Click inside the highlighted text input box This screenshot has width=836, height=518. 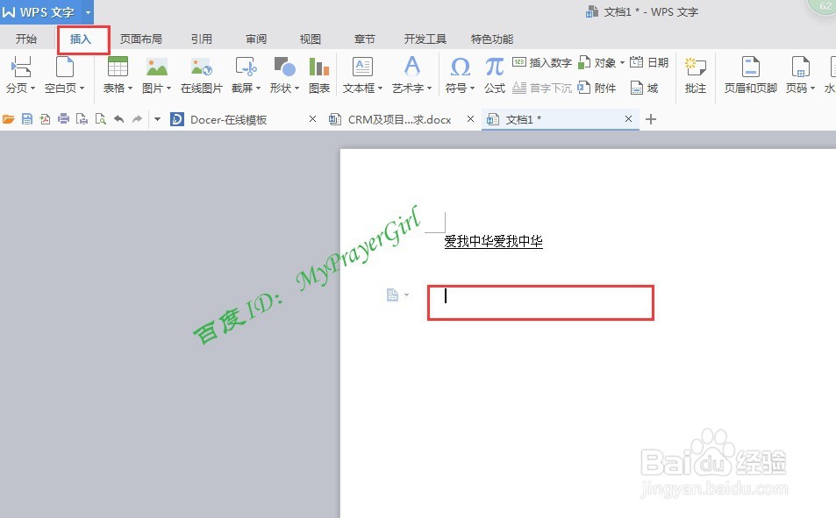(539, 302)
